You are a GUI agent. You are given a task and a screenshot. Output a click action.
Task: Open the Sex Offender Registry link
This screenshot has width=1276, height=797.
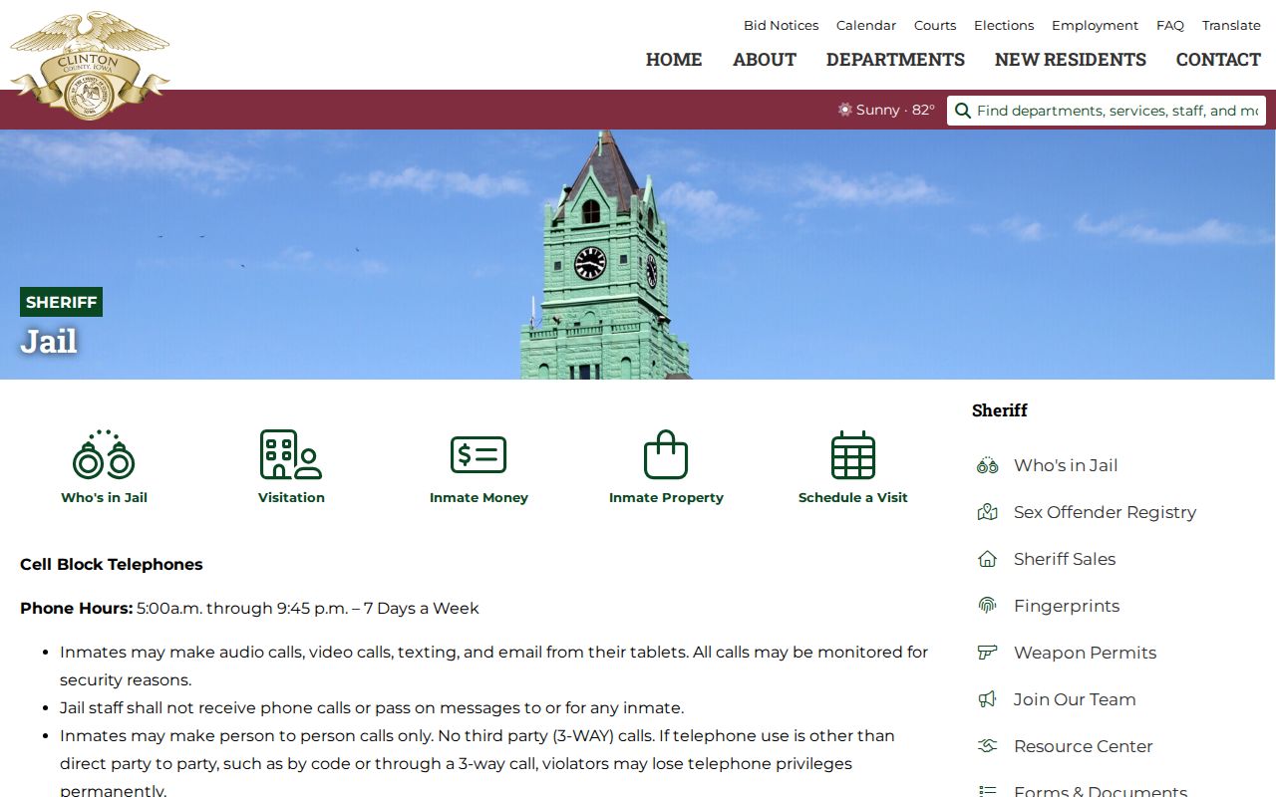(1105, 512)
